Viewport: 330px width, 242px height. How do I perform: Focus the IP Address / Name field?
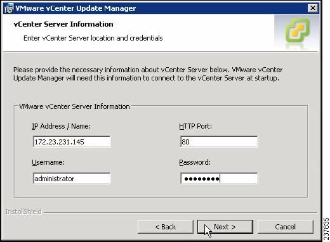tap(72, 142)
